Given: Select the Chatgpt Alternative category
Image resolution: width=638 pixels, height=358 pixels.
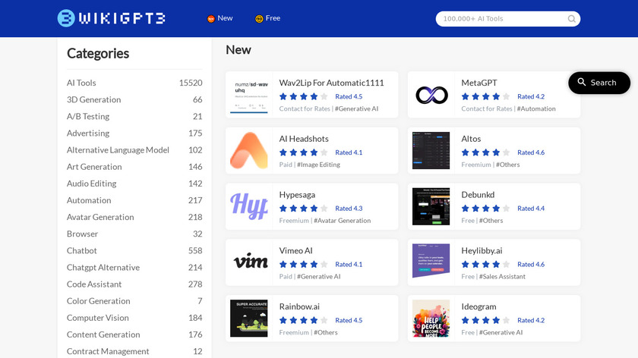Looking at the screenshot, I should (134, 268).
